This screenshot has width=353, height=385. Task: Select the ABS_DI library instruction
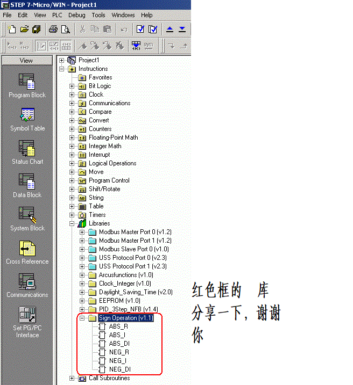[x=119, y=344]
